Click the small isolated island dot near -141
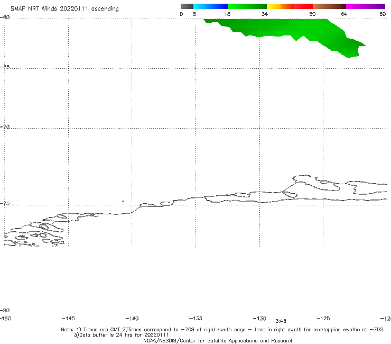 coord(123,201)
